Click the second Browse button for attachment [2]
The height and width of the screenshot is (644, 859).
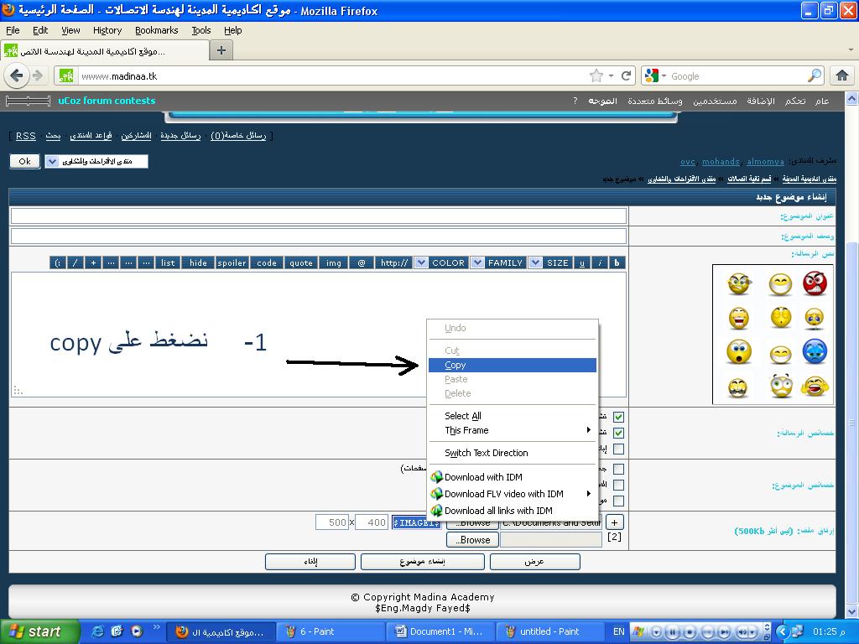pos(473,540)
